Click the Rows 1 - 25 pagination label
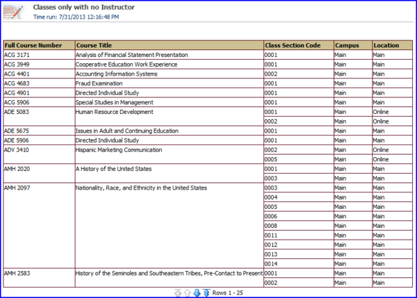 tap(228, 293)
